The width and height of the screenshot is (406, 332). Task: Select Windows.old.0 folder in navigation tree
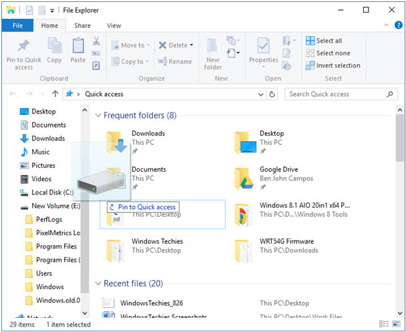point(53,300)
